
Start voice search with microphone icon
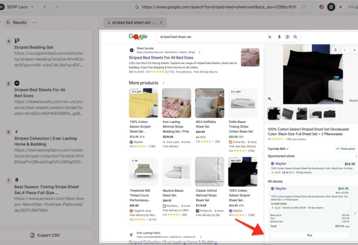click(279, 37)
